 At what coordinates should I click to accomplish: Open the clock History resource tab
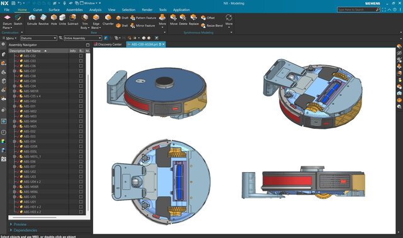pyautogui.click(x=3, y=133)
